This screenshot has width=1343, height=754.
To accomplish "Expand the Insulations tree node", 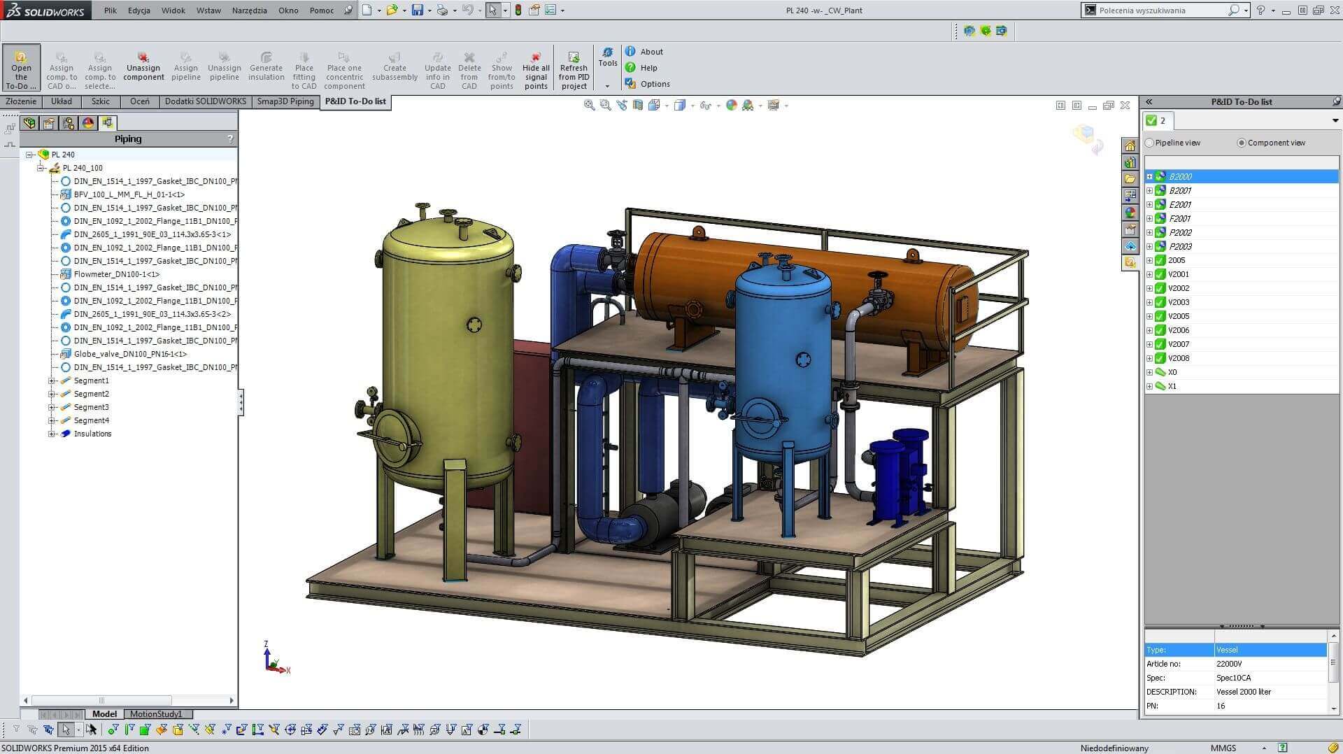I will click(x=52, y=434).
